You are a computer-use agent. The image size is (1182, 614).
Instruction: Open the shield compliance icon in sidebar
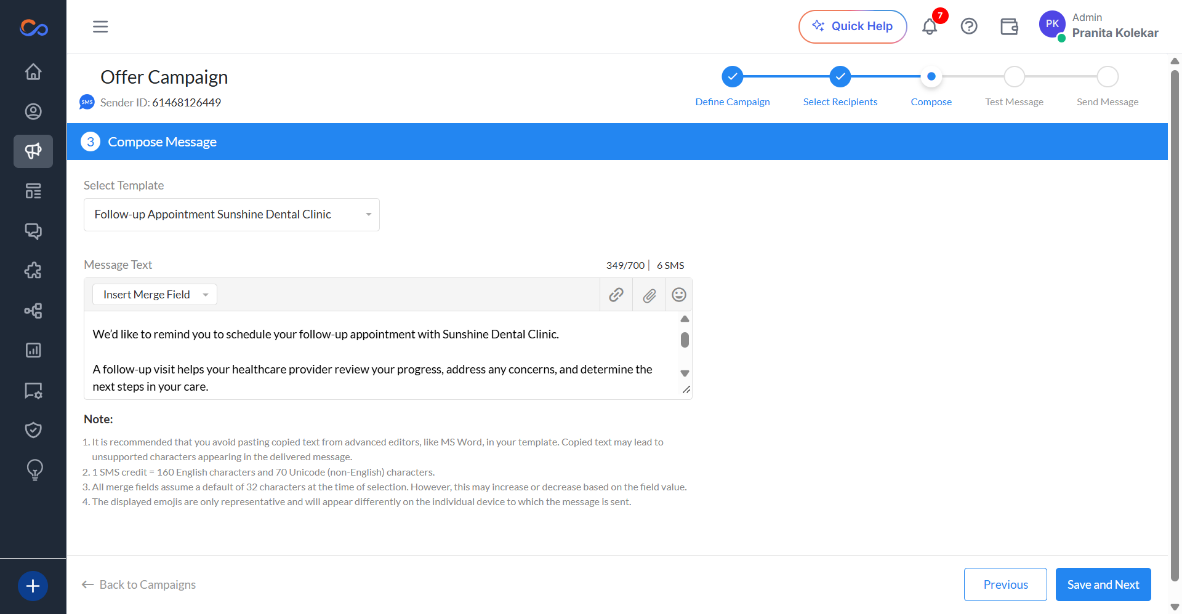33,430
